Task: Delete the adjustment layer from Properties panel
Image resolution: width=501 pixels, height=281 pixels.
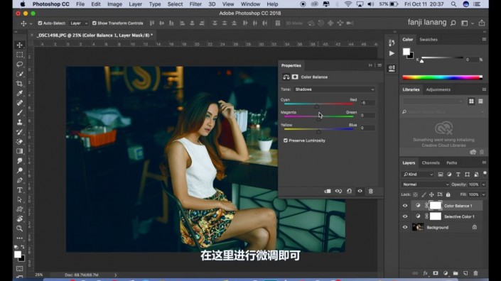Action: pos(371,191)
